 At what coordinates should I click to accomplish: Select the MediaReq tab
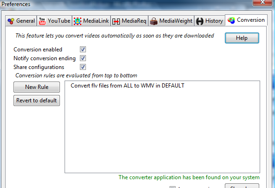129,21
